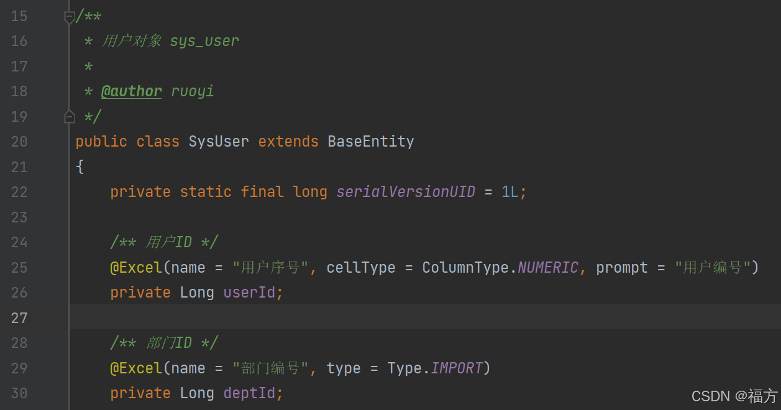Click the deptId variable name
The image size is (781, 410).
coord(251,393)
